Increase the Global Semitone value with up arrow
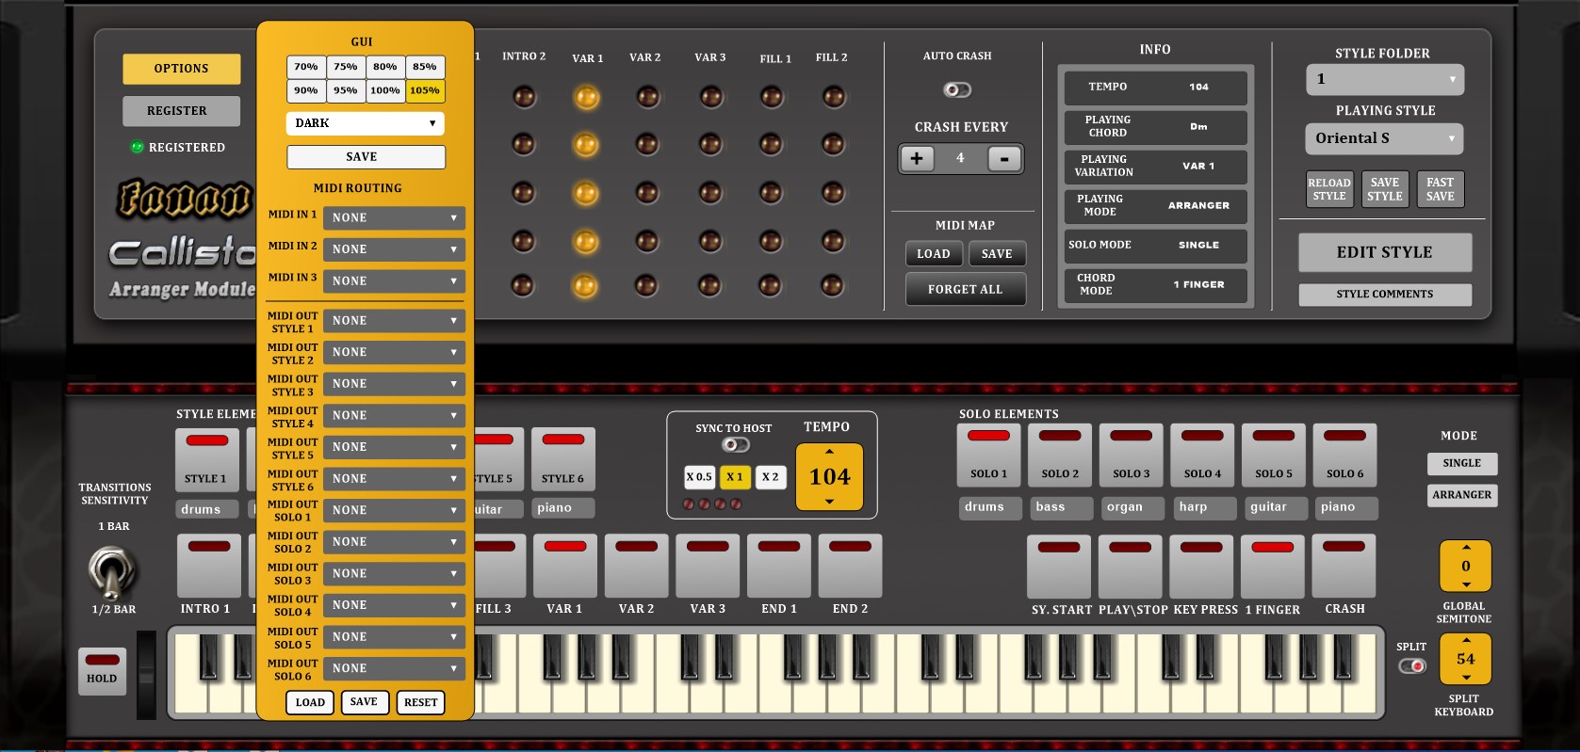Image resolution: width=1580 pixels, height=752 pixels. tap(1465, 548)
